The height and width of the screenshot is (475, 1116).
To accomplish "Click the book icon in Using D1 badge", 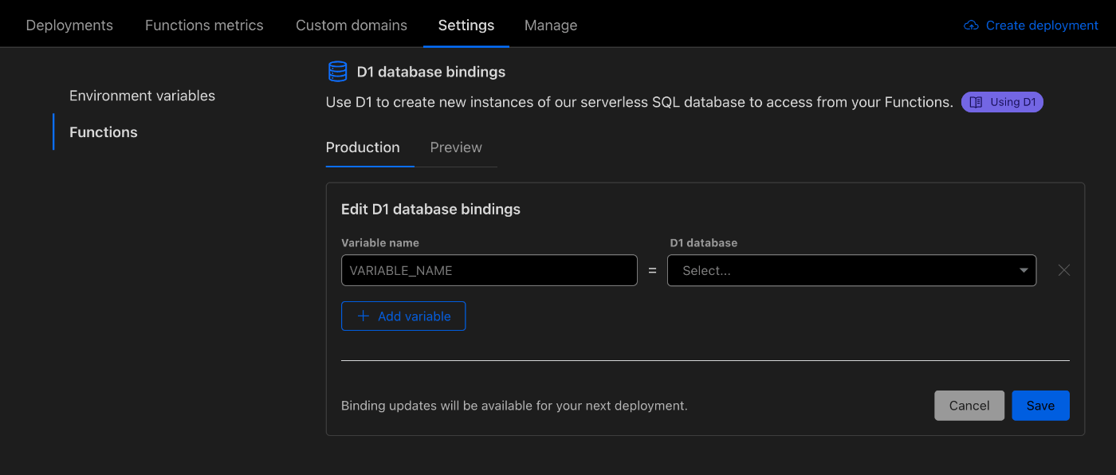I will click(x=976, y=102).
